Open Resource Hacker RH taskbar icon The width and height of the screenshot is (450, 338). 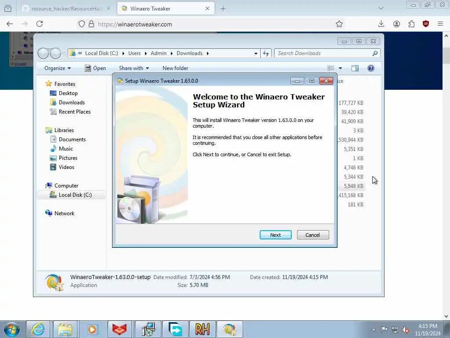tap(202, 329)
